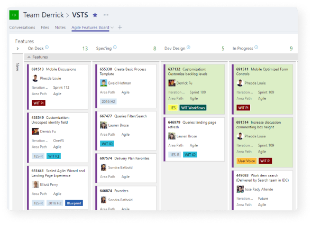Show info for Dev Design column
This screenshot has height=225, width=312.
coord(188,48)
